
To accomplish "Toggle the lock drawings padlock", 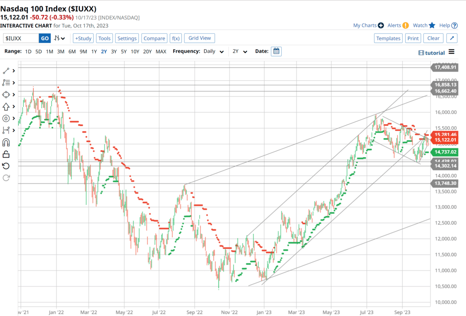I will (6, 154).
